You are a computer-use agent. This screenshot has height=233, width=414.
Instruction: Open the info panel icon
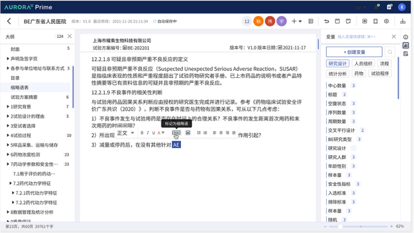[406, 37]
